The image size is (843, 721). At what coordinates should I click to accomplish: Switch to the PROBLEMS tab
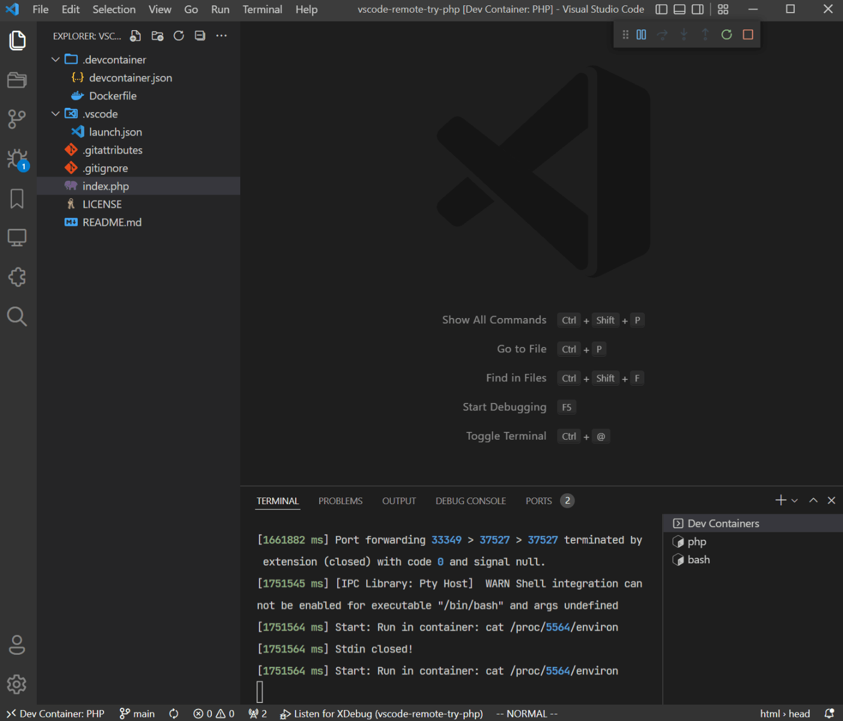click(340, 501)
